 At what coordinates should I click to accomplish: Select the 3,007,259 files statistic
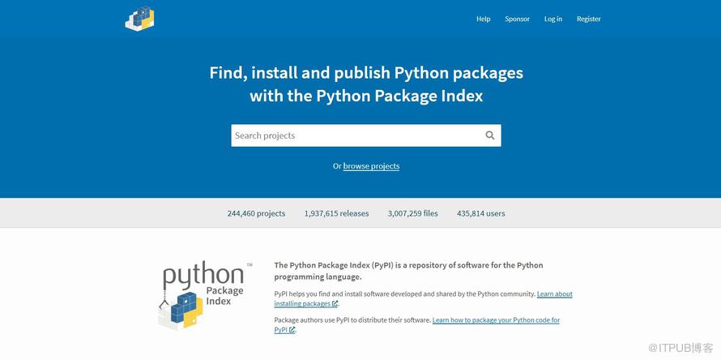coord(413,213)
